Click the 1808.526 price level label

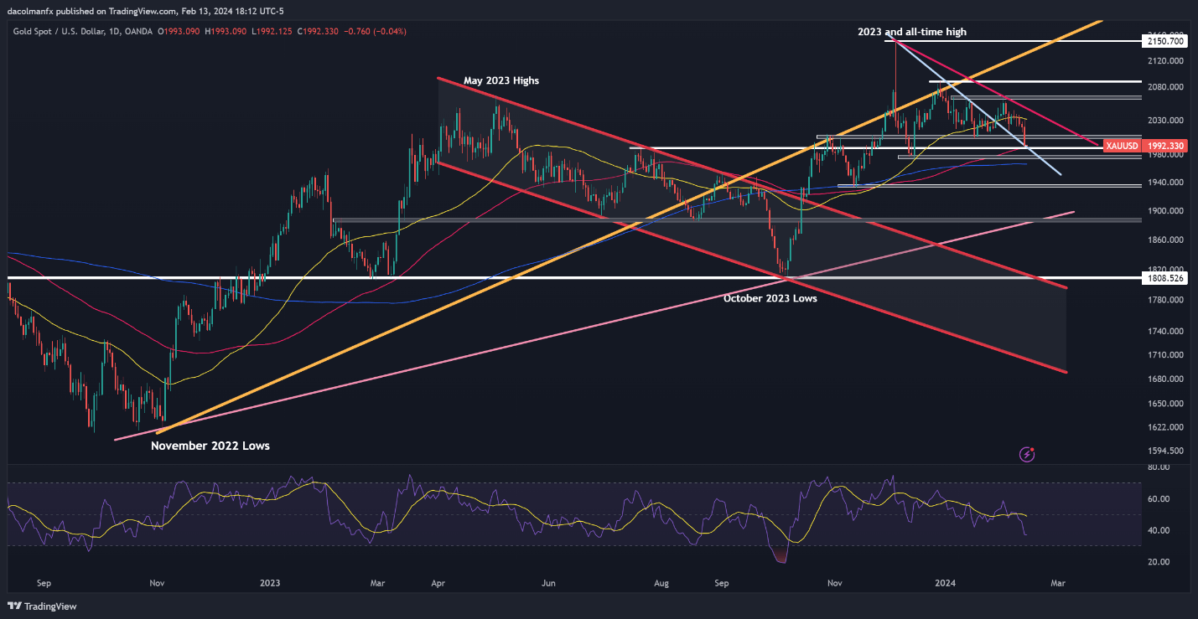pyautogui.click(x=1164, y=277)
